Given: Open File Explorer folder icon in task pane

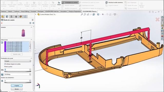Looking at the screenshot, I should (x=162, y=23).
